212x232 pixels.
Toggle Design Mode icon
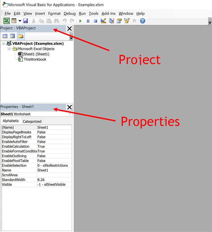pyautogui.click(x=103, y=21)
